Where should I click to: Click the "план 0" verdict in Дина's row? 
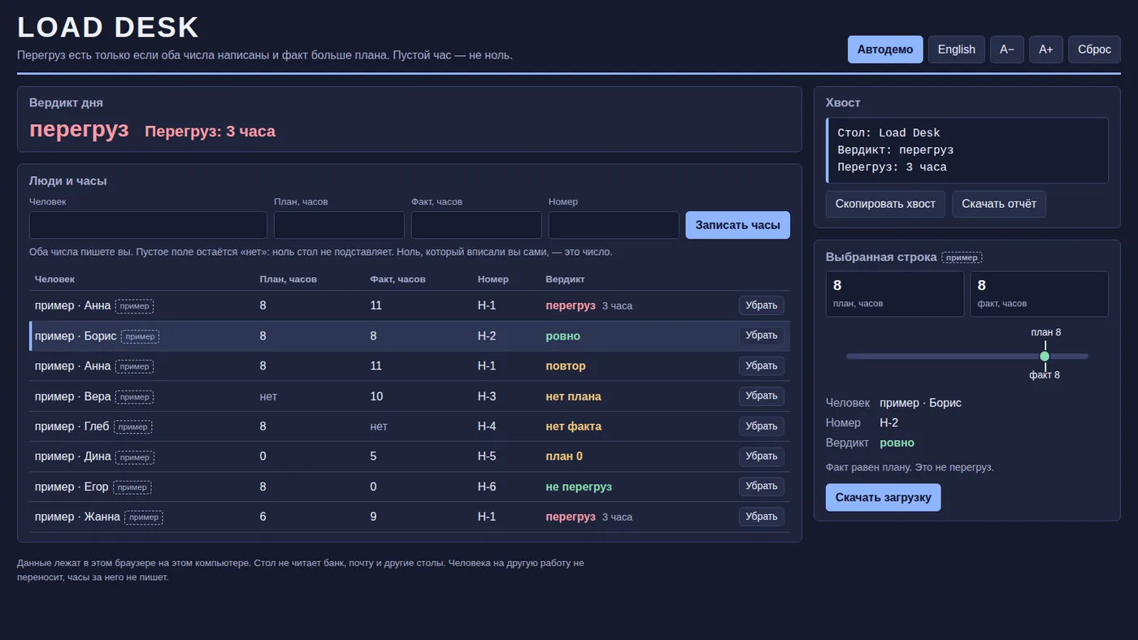(x=564, y=456)
